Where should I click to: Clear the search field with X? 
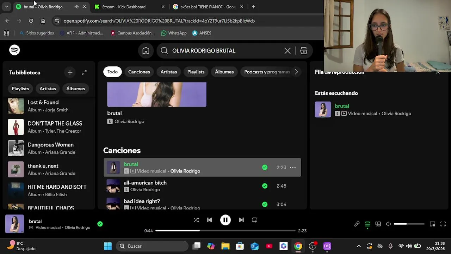click(288, 51)
